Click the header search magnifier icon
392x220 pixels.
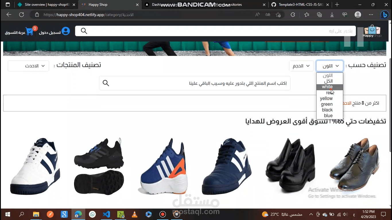coord(84,31)
